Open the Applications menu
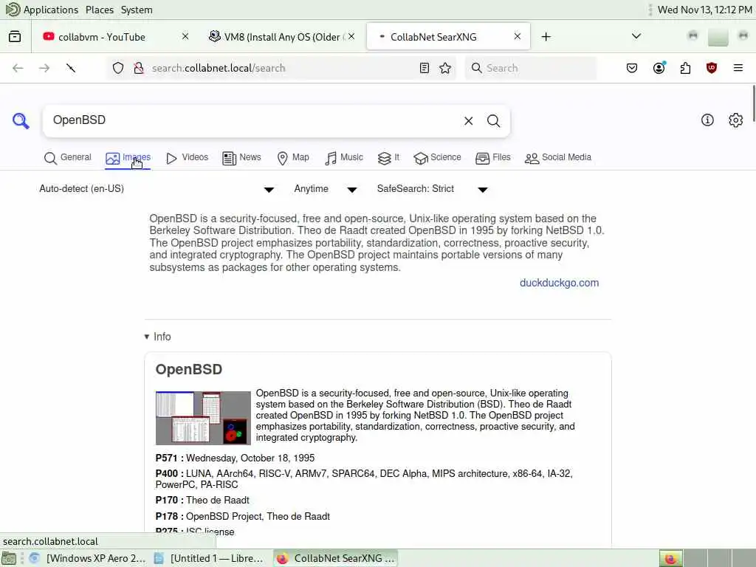The width and height of the screenshot is (756, 567). point(51,10)
